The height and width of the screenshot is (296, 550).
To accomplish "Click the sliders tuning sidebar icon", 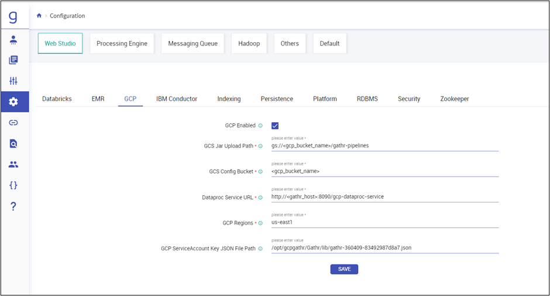I will (13, 81).
